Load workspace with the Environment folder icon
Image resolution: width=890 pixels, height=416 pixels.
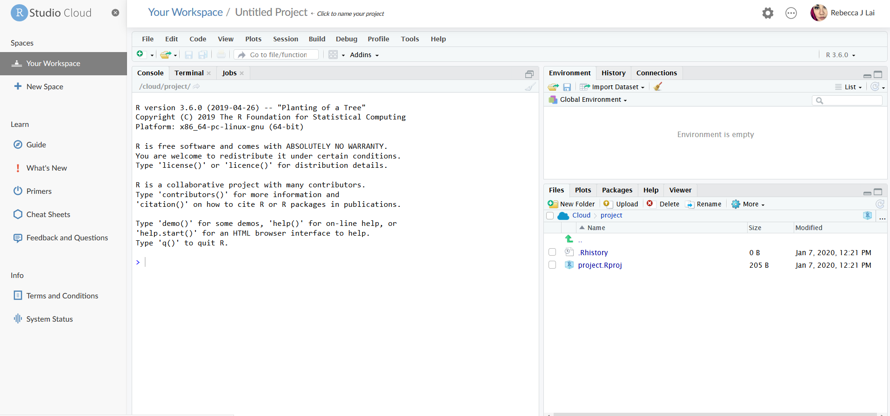[553, 87]
